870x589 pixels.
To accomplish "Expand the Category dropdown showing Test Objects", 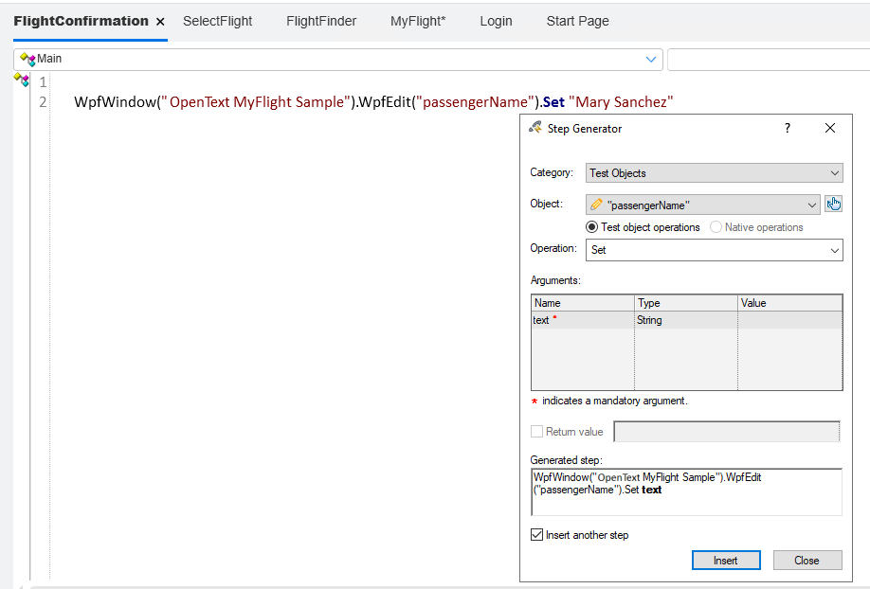I will tap(834, 173).
